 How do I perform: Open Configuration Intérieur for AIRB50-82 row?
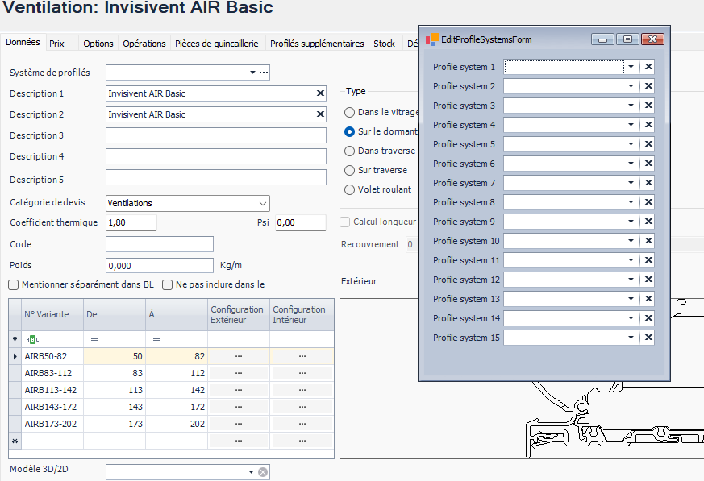click(302, 356)
